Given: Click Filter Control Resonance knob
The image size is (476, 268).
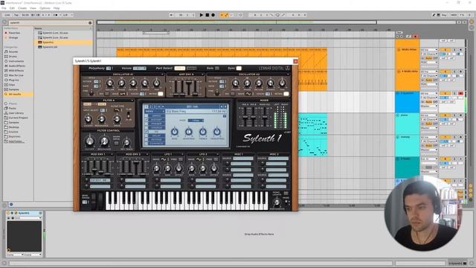Looking at the screenshot, I should [x=104, y=141].
